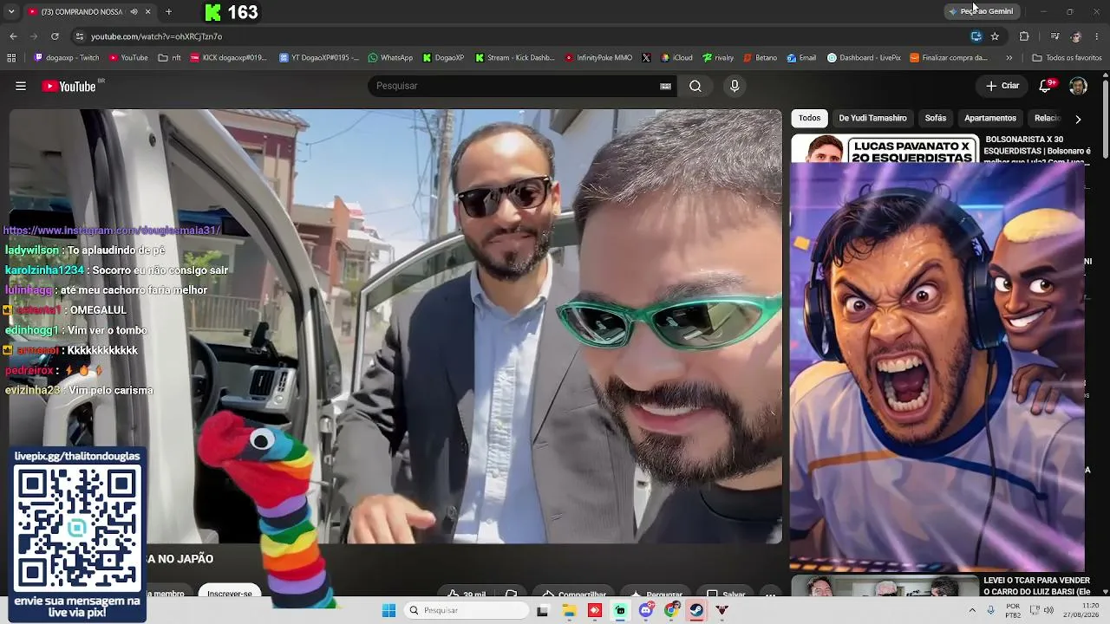The image size is (1110, 624).
Task: Open File Explorer from the taskbar
Action: point(569,610)
